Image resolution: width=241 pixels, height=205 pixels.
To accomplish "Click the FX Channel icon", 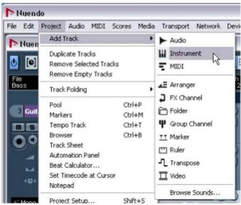I will 163,98.
